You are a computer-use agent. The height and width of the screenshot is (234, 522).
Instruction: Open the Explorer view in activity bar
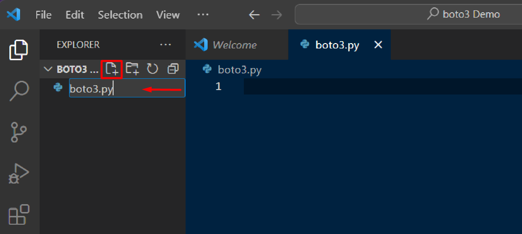click(19, 49)
